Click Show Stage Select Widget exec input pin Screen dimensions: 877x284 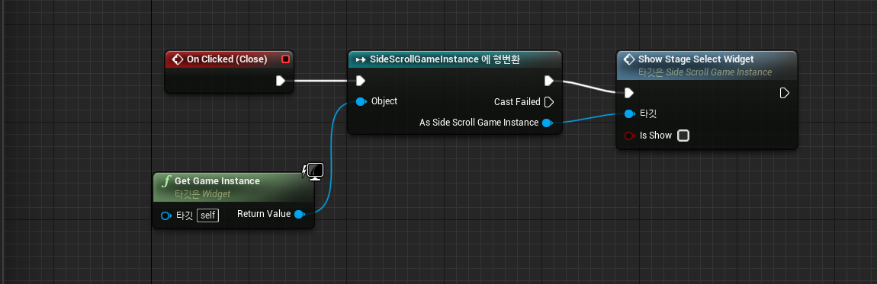629,93
